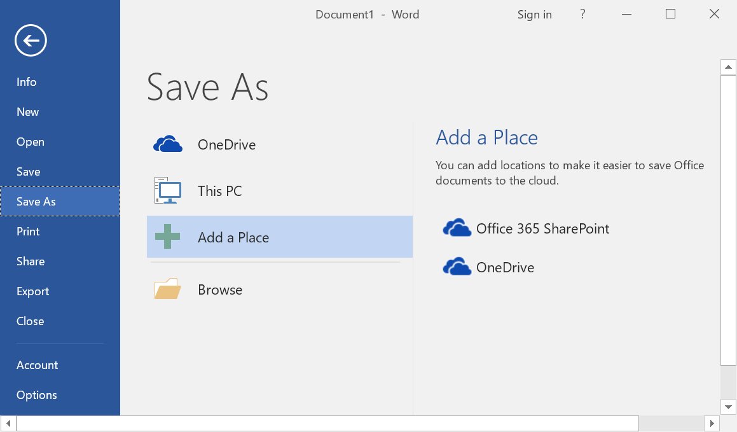Click the horizontal scrollbar left arrow
This screenshot has width=737, height=432.
(x=8, y=424)
